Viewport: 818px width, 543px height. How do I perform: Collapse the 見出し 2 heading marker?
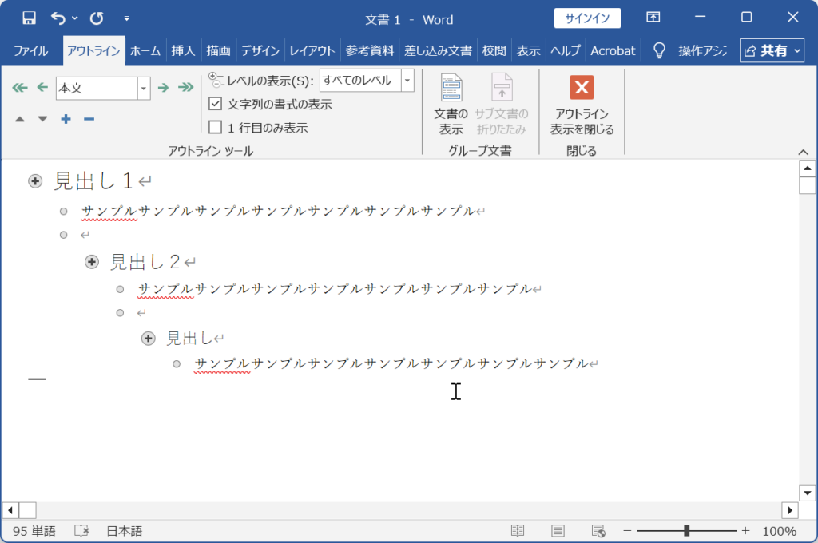(x=92, y=261)
